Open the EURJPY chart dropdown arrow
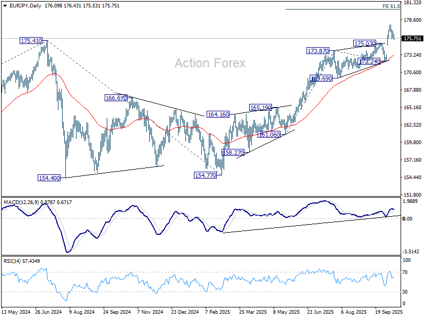Viewport: 425px width, 318px height. [5, 6]
